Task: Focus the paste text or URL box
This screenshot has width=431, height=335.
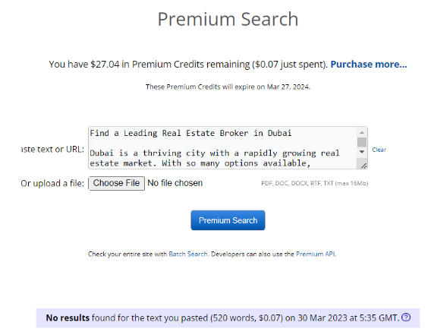Action: click(x=222, y=148)
